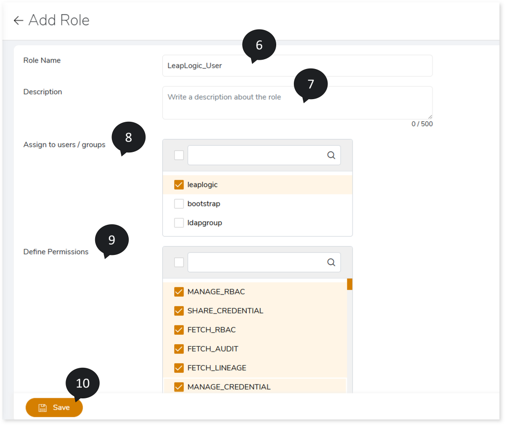The width and height of the screenshot is (505, 425).
Task: Check the ldapgroup checkbox
Action: [x=179, y=222]
